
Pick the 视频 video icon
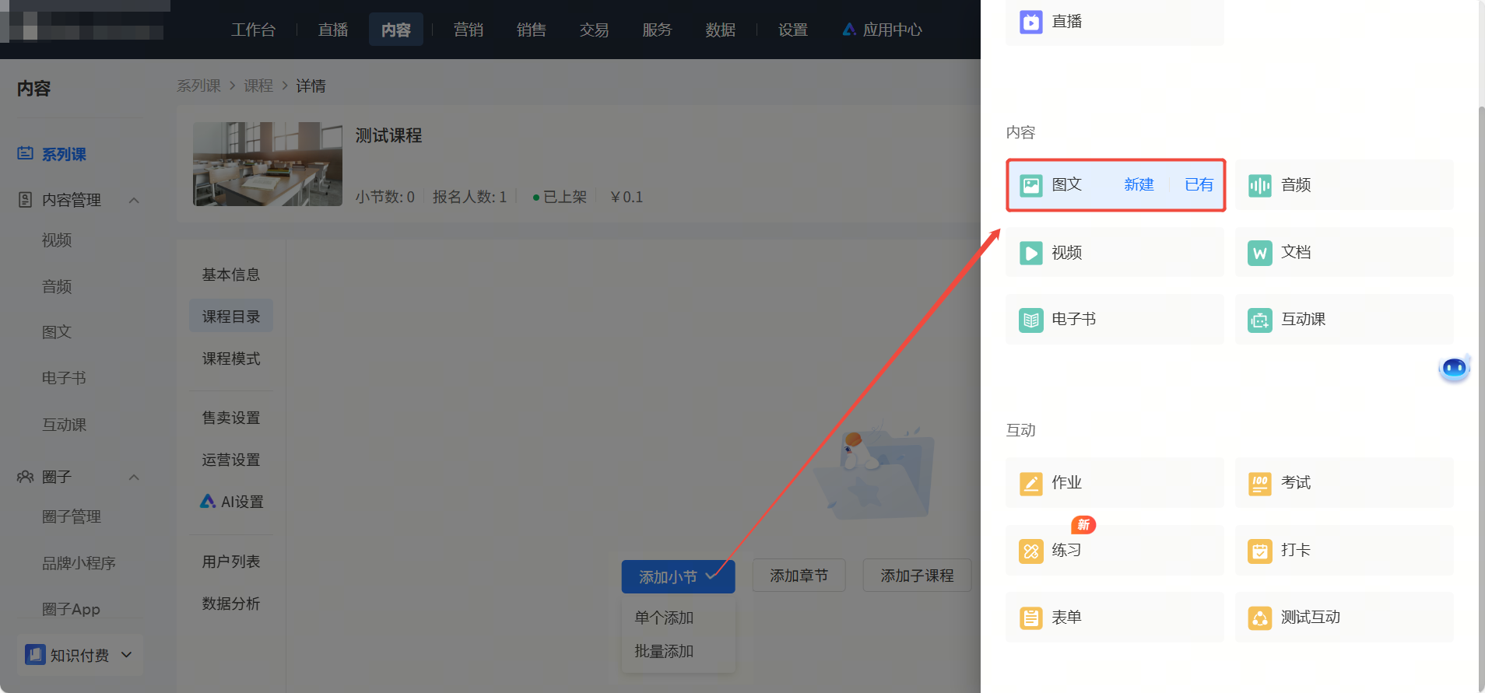coord(1030,253)
